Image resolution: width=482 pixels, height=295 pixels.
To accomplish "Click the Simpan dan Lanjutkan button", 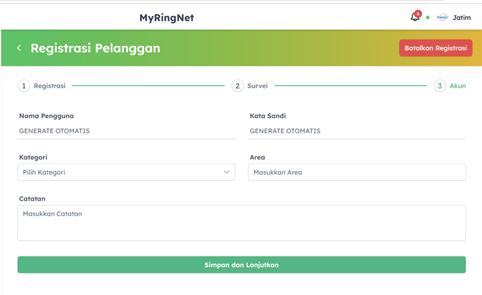I will click(242, 265).
